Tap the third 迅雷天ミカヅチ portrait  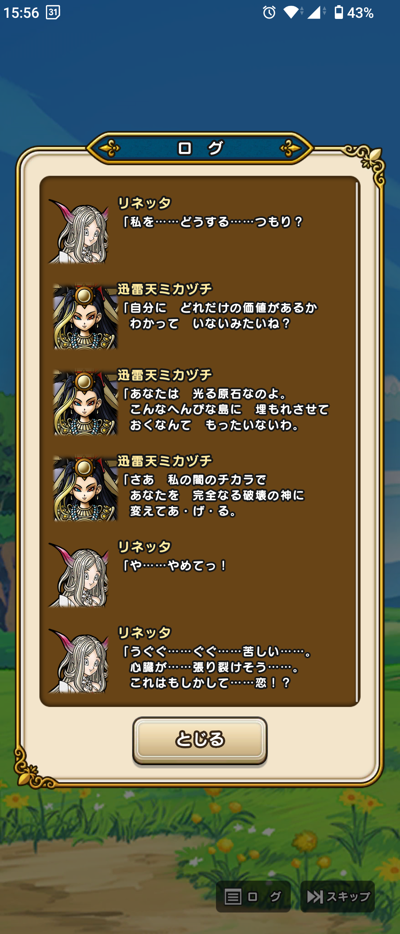pos(85,489)
